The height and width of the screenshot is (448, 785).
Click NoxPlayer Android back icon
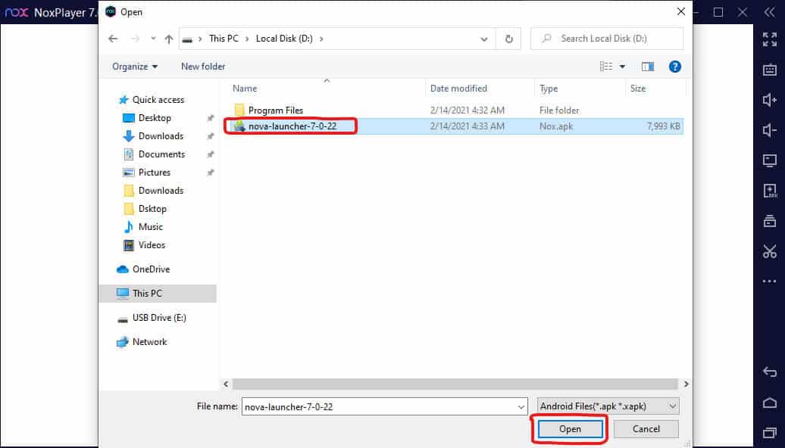[770, 372]
